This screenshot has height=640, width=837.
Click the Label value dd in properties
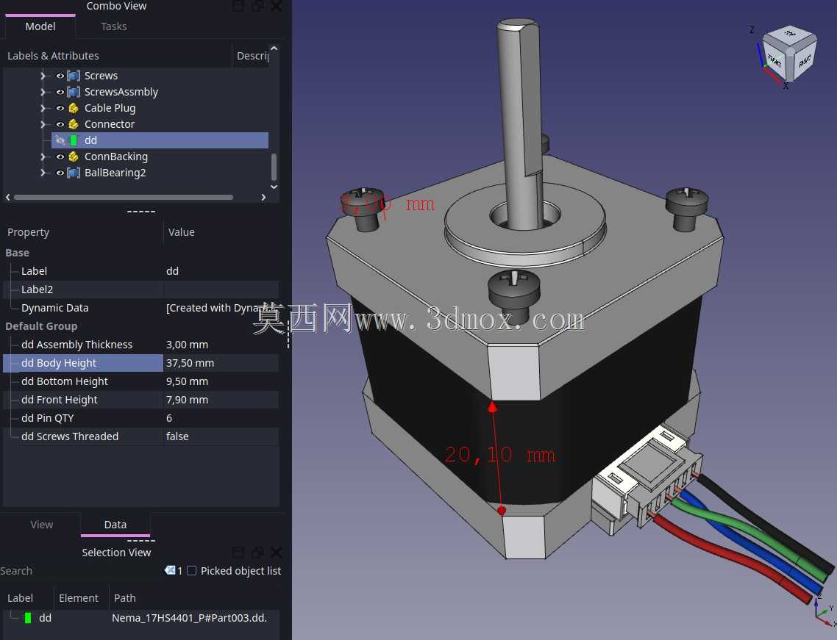pyautogui.click(x=221, y=271)
